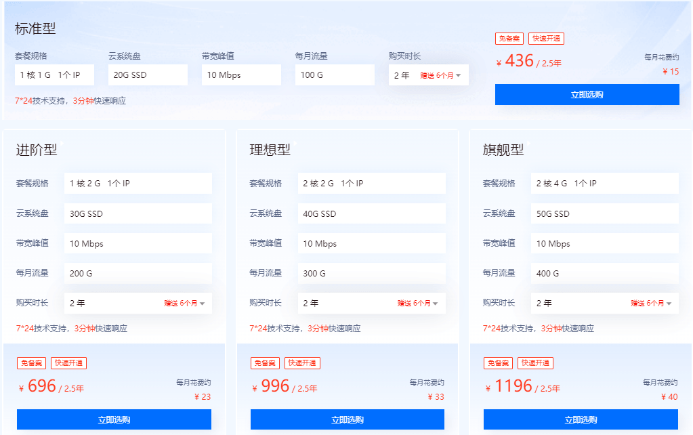Click the 快速开通 badge on 进阶型 card
693x435 pixels.
[x=70, y=362]
